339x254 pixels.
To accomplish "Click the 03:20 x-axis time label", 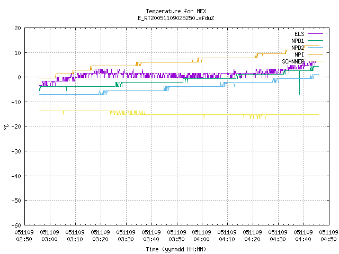I will click(x=100, y=239).
